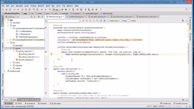The height and width of the screenshot is (109, 194).
Task: Undo last action in the toolbar
Action: 14,9
